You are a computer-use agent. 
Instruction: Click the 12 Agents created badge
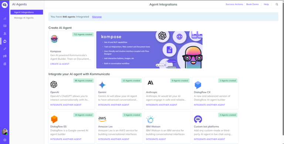[x=132, y=81]
